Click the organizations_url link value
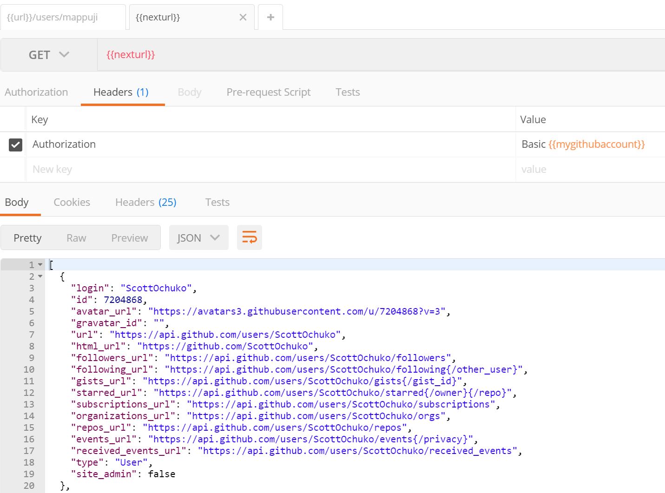665x493 pixels. click(x=316, y=416)
